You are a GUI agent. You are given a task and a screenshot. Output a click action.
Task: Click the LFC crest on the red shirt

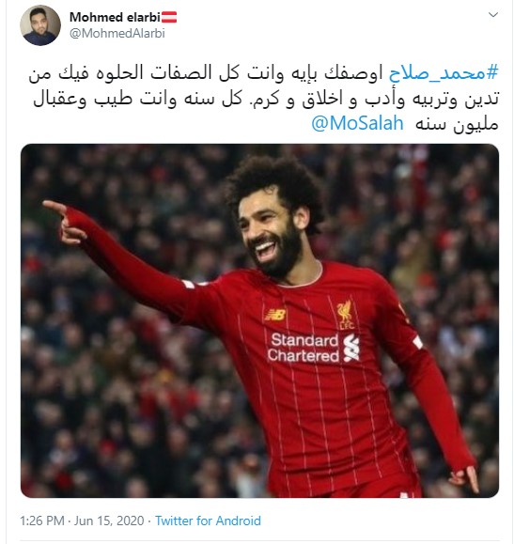(345, 315)
